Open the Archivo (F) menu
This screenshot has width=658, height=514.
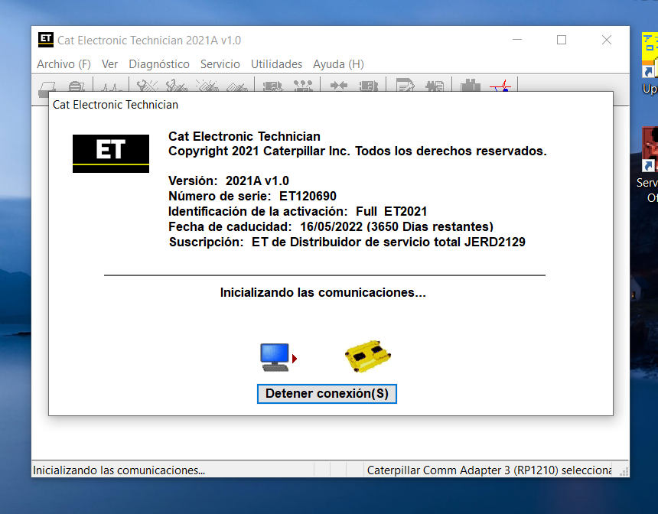(x=64, y=64)
